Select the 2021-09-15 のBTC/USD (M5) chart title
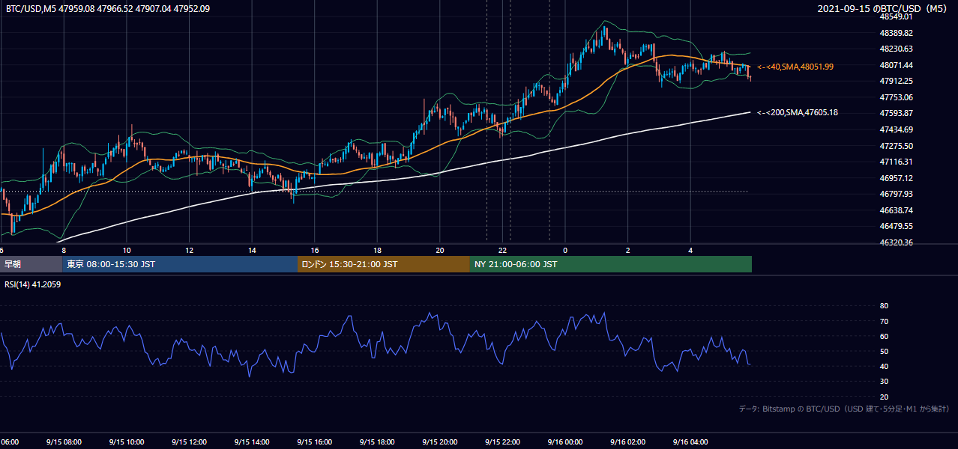 coord(884,8)
